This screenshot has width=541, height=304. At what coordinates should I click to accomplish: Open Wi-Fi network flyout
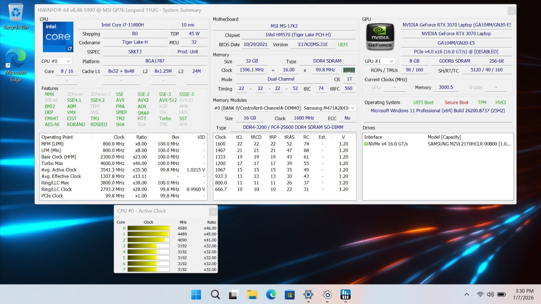[x=480, y=295]
